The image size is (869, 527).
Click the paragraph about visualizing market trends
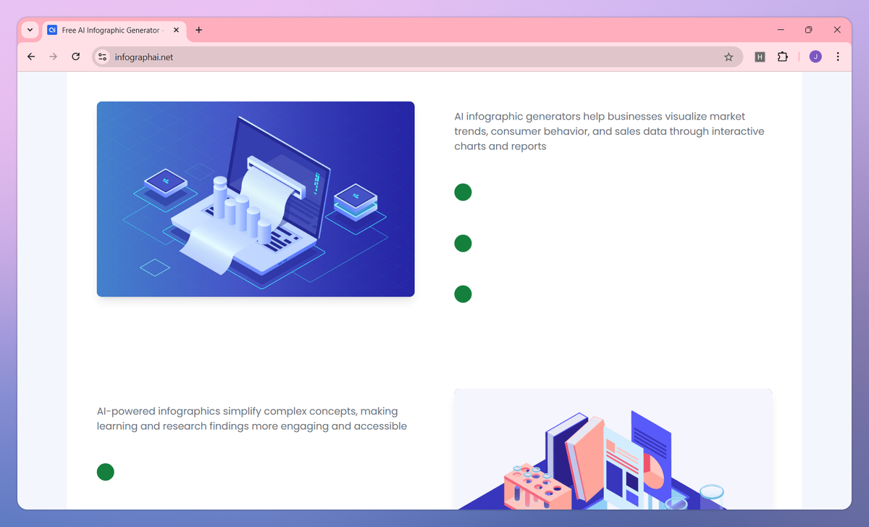point(609,131)
